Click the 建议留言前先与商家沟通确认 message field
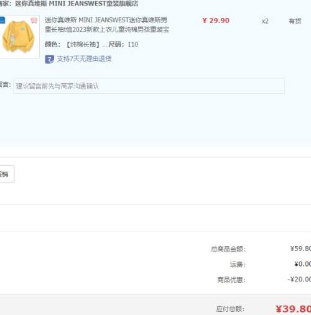 tap(149, 86)
